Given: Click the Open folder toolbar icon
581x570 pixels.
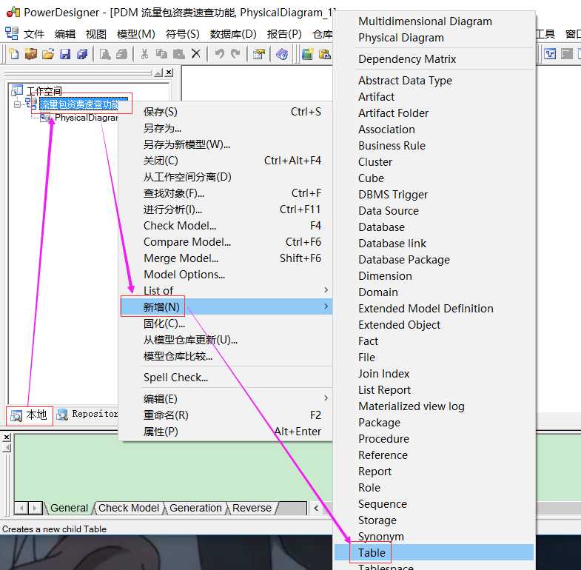Looking at the screenshot, I should (48, 54).
